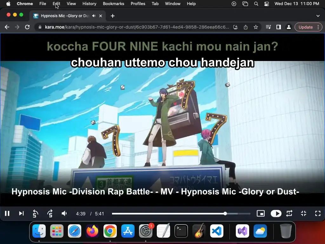Open new tab with plus button
The image size is (325, 244).
(x=113, y=16)
